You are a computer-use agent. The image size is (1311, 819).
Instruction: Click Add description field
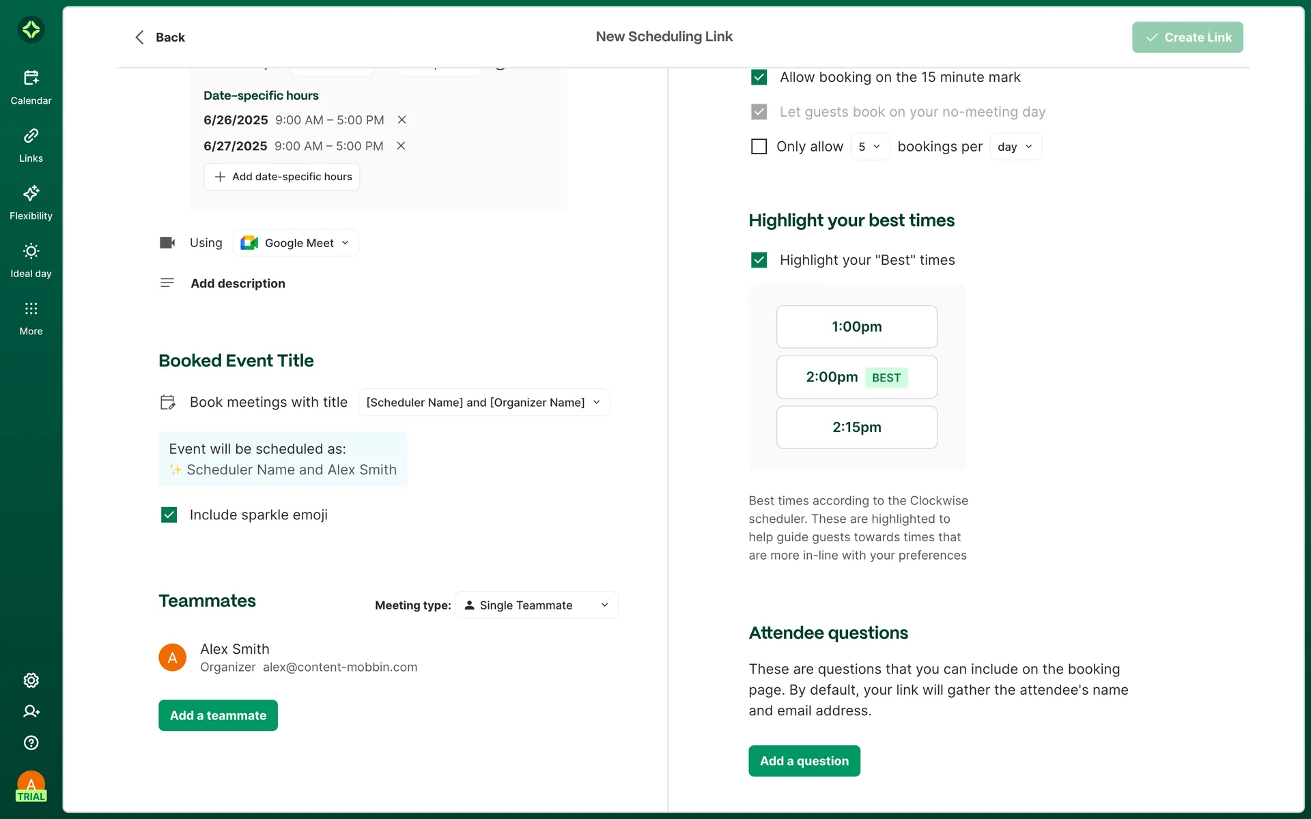coord(238,283)
